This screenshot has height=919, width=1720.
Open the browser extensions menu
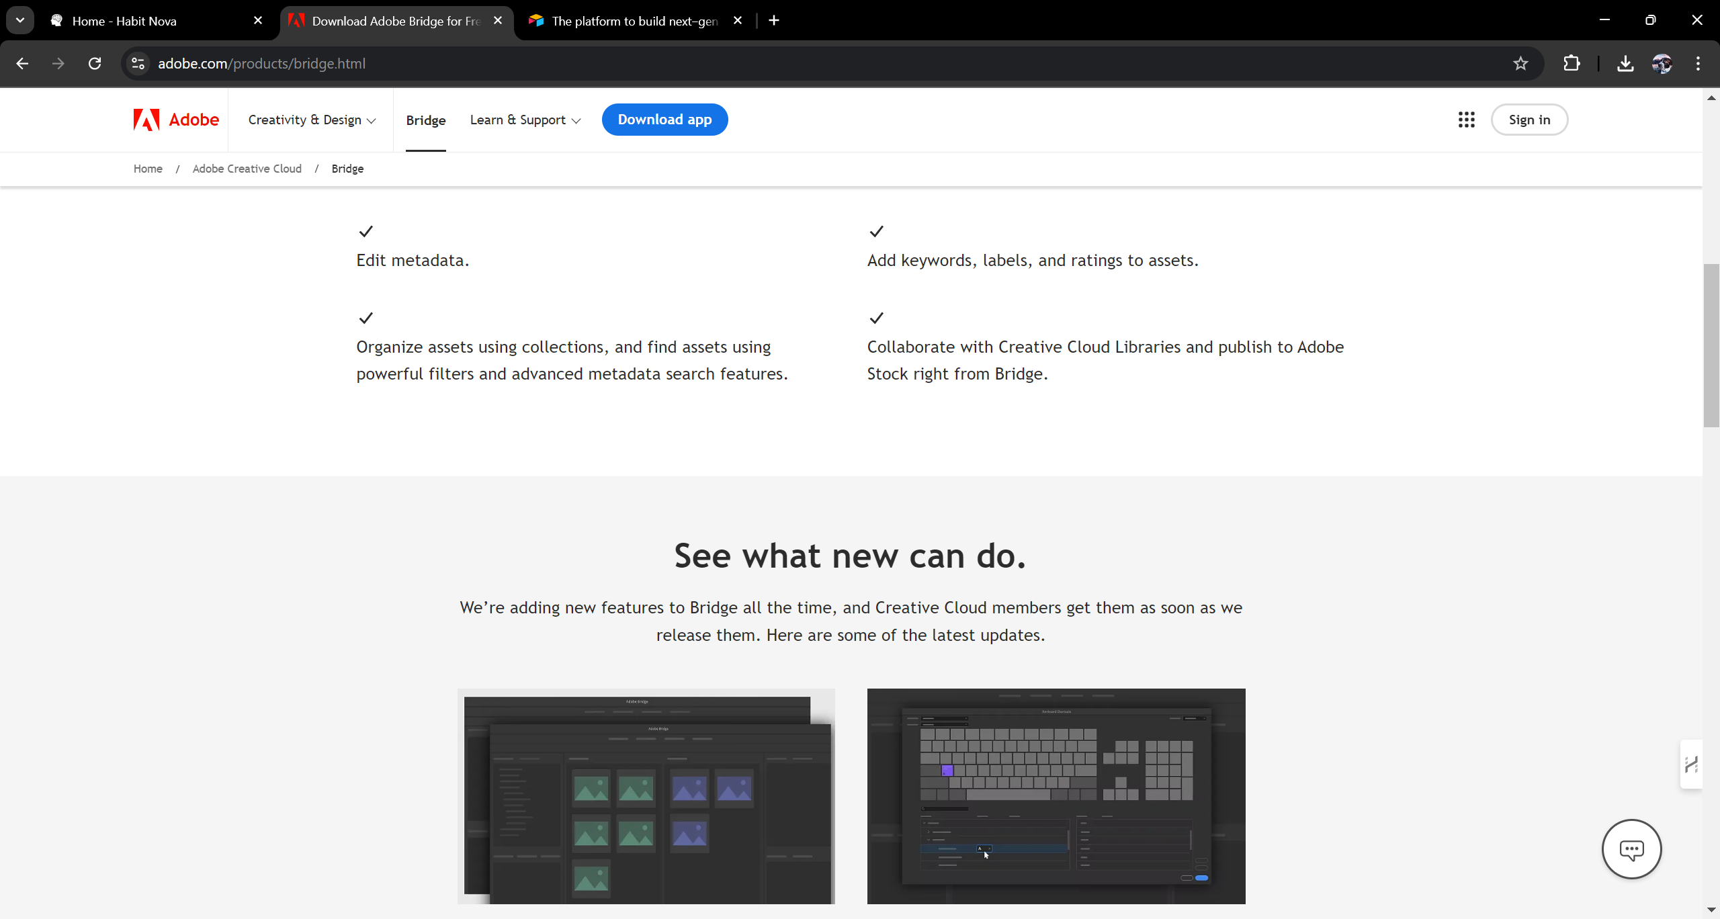pos(1572,63)
